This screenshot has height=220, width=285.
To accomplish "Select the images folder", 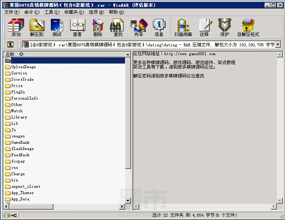I will [x=15, y=136].
